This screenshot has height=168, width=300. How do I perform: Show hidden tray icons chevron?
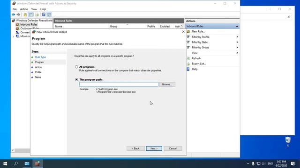[248, 164]
